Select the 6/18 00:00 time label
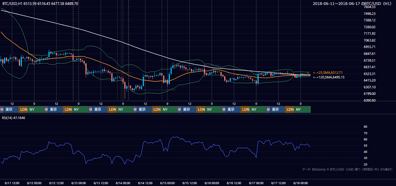 pyautogui.click(x=301, y=183)
